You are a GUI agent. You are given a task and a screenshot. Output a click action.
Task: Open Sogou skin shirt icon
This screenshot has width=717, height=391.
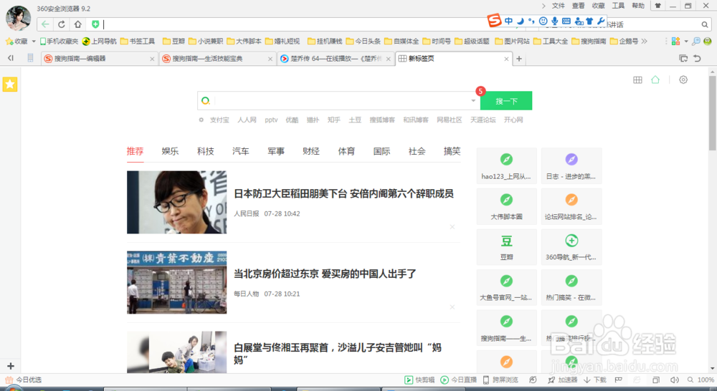pyautogui.click(x=589, y=21)
